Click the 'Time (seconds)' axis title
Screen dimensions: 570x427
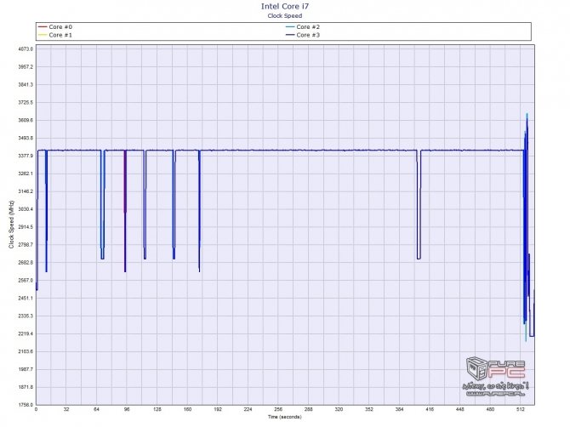[285, 417]
